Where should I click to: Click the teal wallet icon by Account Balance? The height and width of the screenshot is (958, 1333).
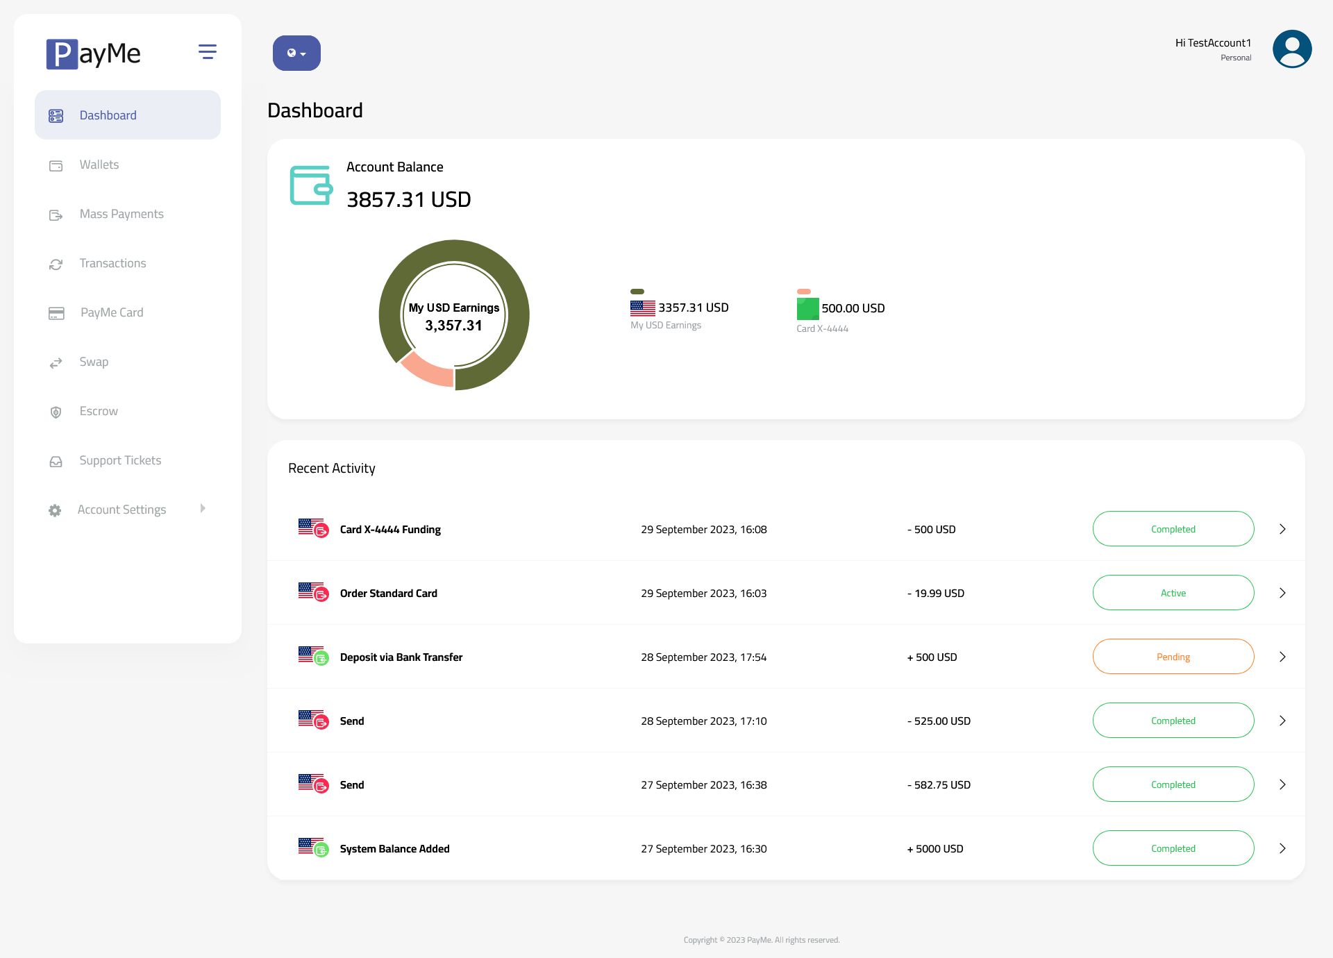coord(310,185)
